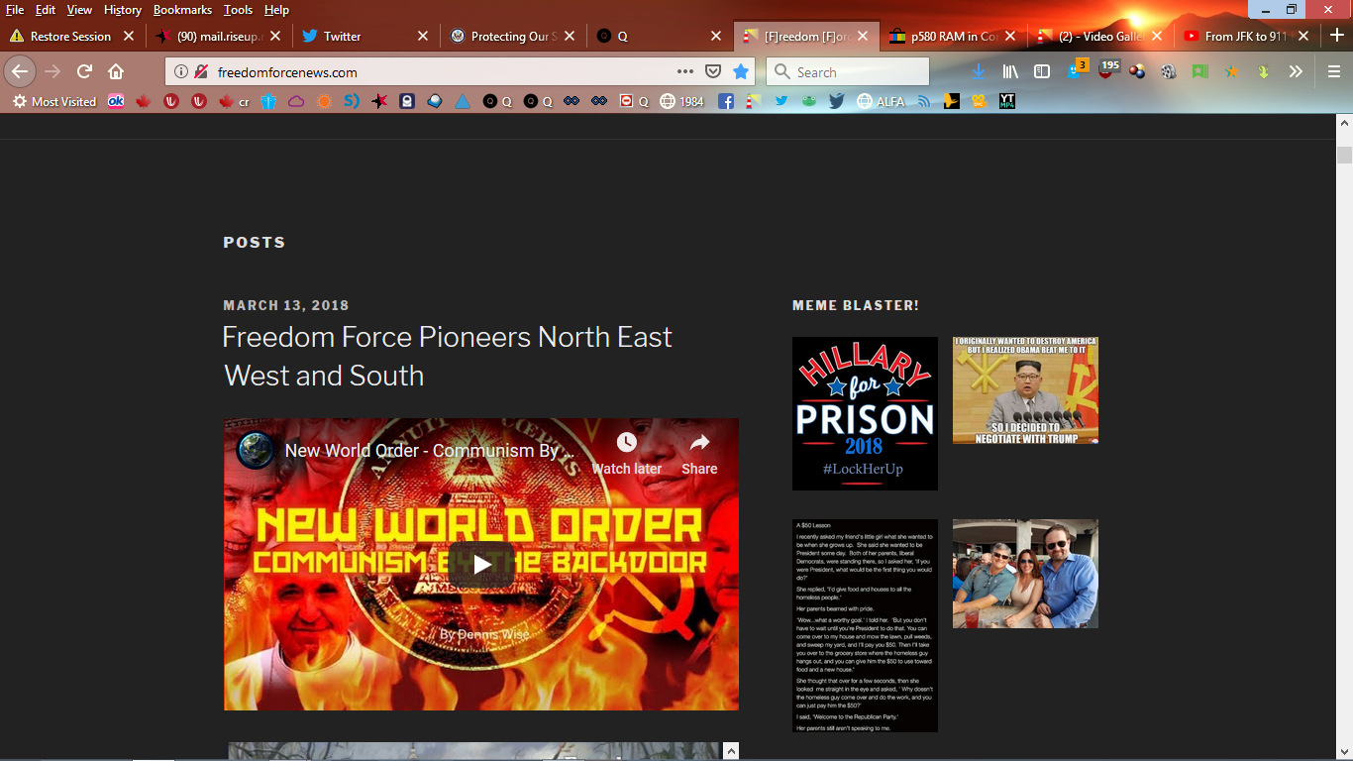The width and height of the screenshot is (1353, 761).
Task: Open the Downloads arrow icon
Action: 979,71
